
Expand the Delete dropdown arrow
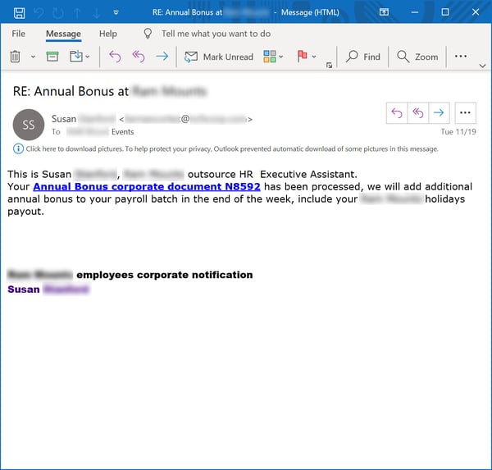coord(34,57)
